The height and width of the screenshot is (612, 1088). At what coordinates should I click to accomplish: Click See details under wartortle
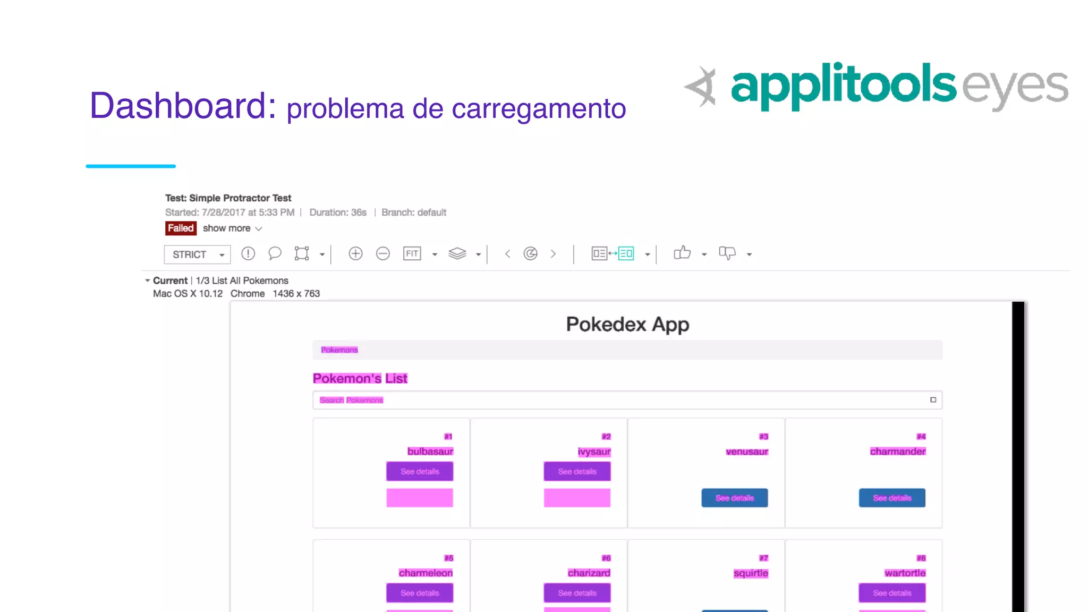pyautogui.click(x=892, y=593)
